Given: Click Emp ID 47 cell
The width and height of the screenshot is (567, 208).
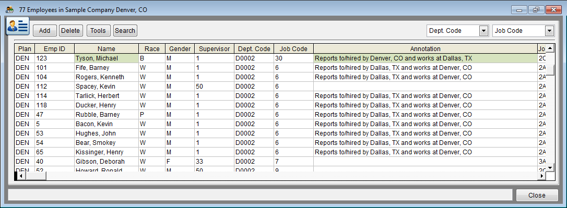Looking at the screenshot, I should tap(55, 115).
